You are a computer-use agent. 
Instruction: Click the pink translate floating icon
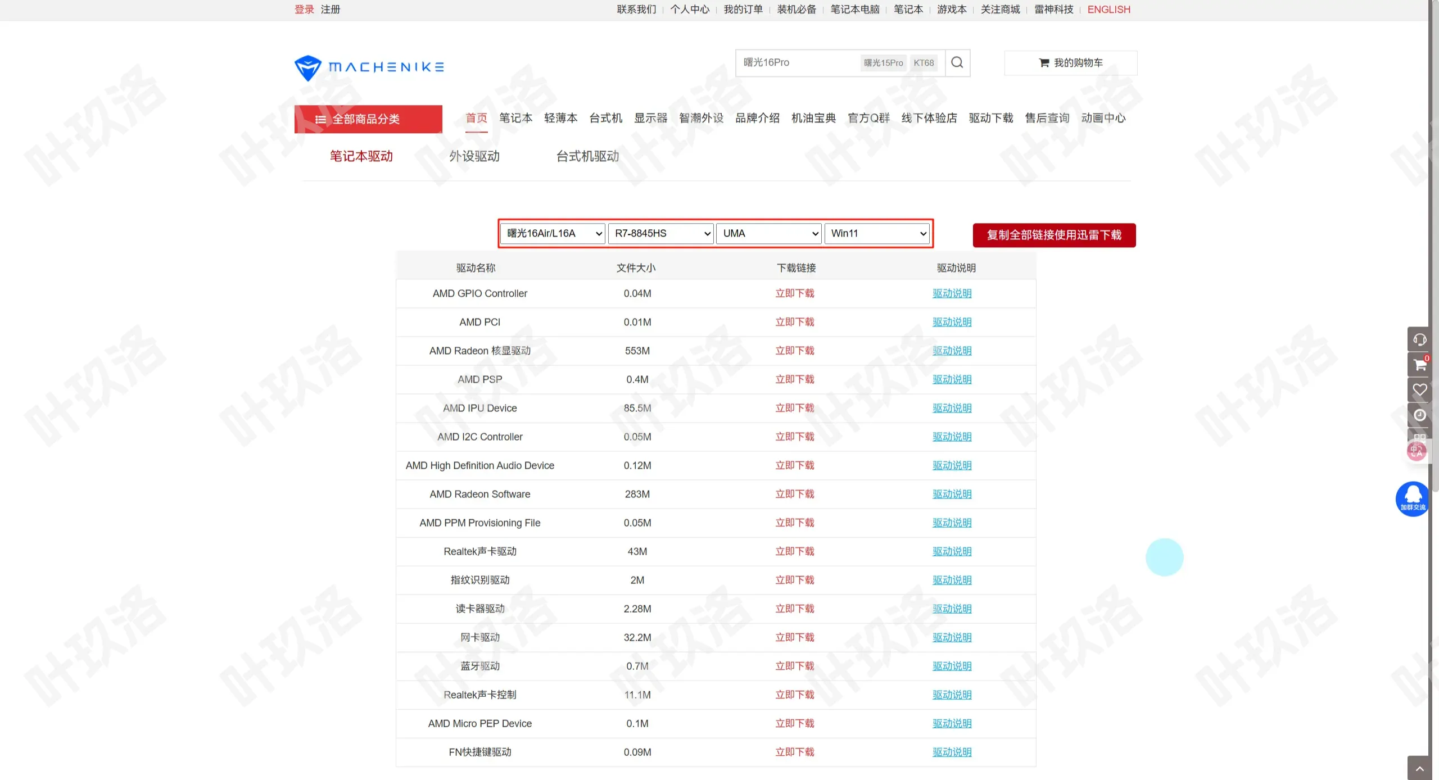1416,451
